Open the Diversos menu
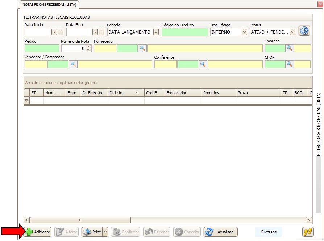Image resolution: width=324 pixels, height=241 pixels. click(268, 232)
